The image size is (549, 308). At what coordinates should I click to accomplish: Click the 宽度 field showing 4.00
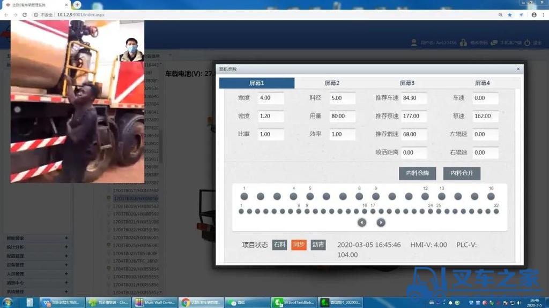[271, 98]
